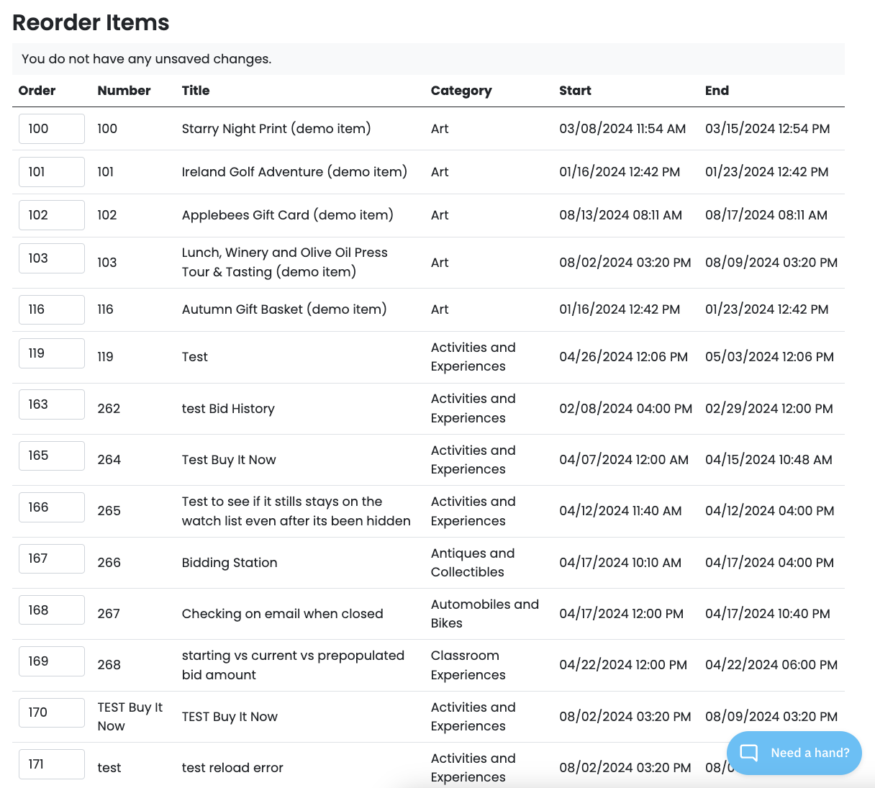Focus the Order box with value 103
The width and height of the screenshot is (875, 788).
(x=52, y=258)
